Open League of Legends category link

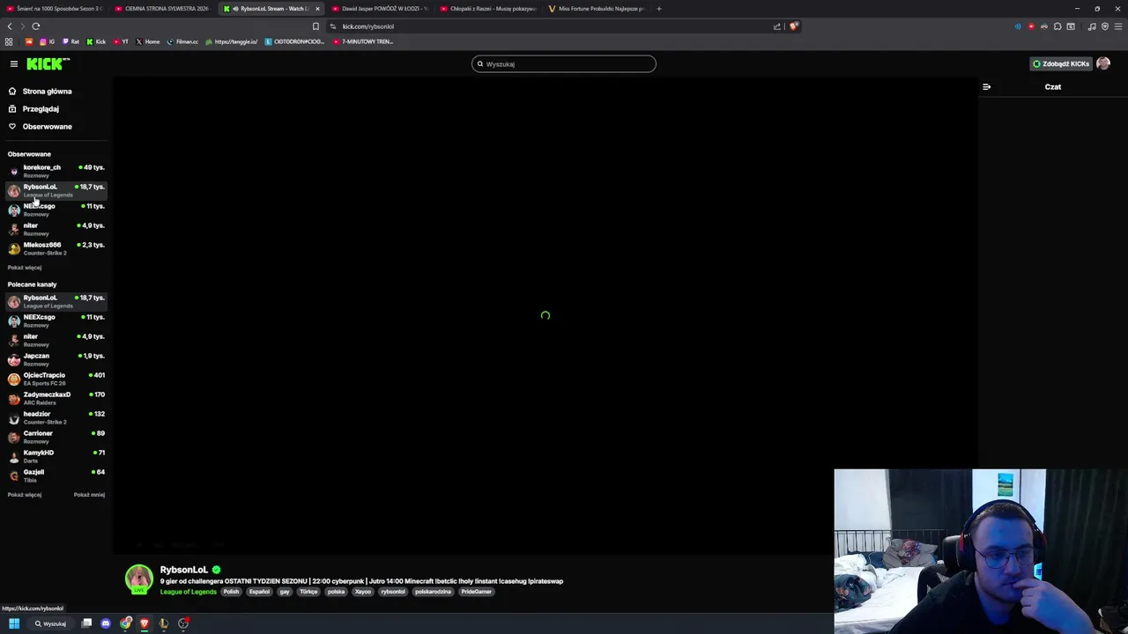coord(188,592)
